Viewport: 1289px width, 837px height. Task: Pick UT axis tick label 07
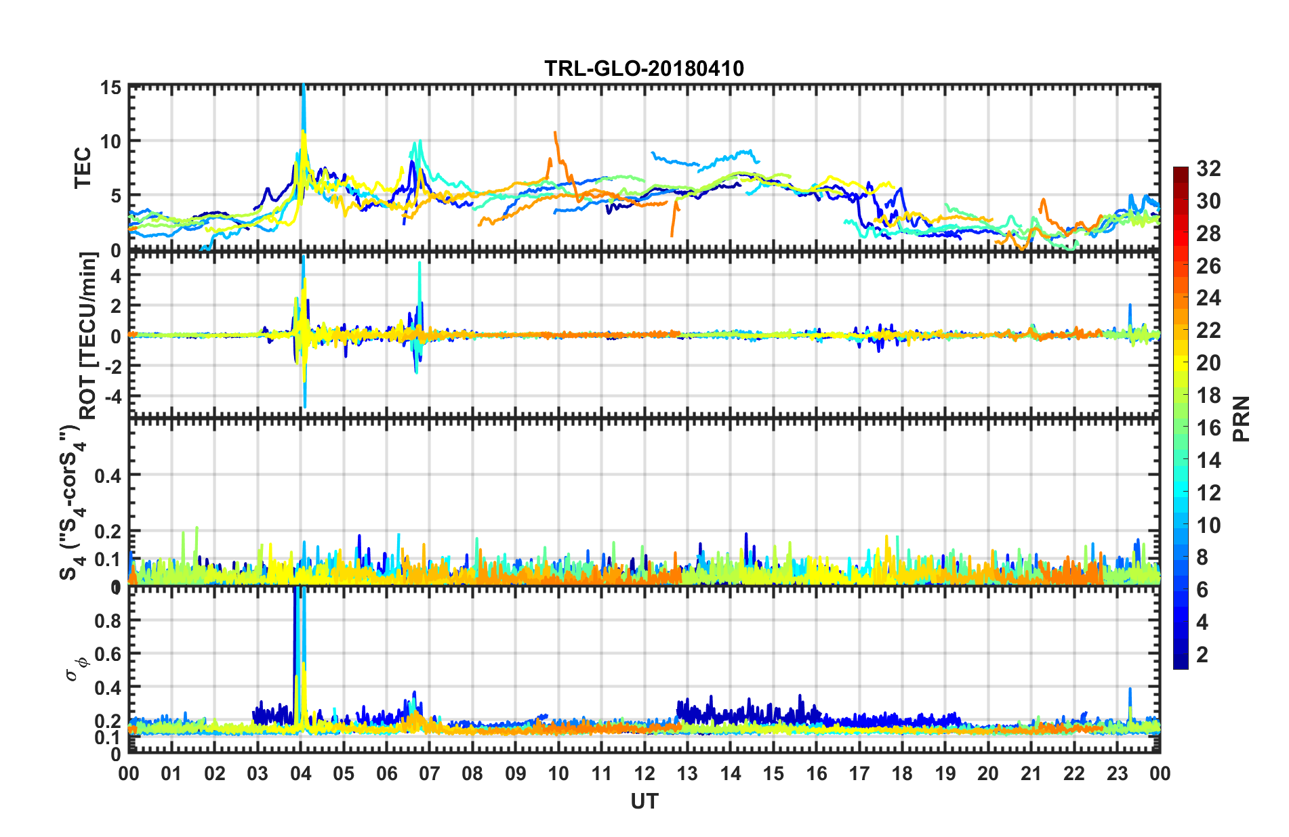tap(430, 773)
